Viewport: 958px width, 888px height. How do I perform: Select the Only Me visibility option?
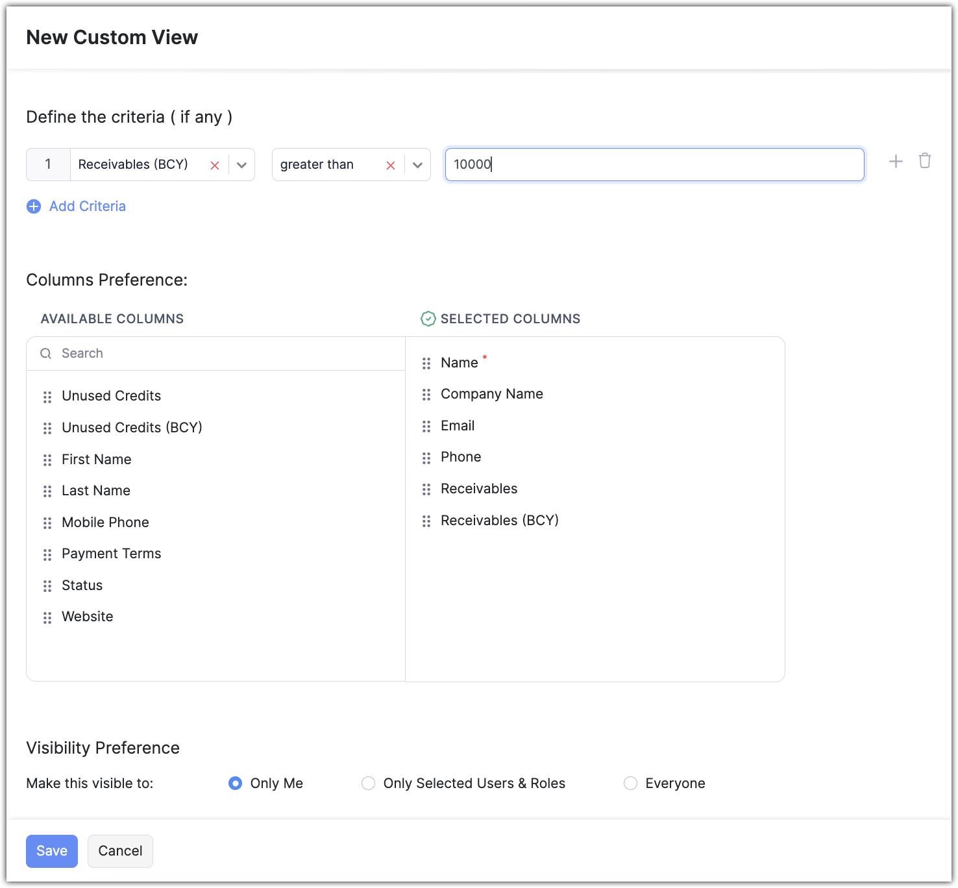pyautogui.click(x=236, y=783)
